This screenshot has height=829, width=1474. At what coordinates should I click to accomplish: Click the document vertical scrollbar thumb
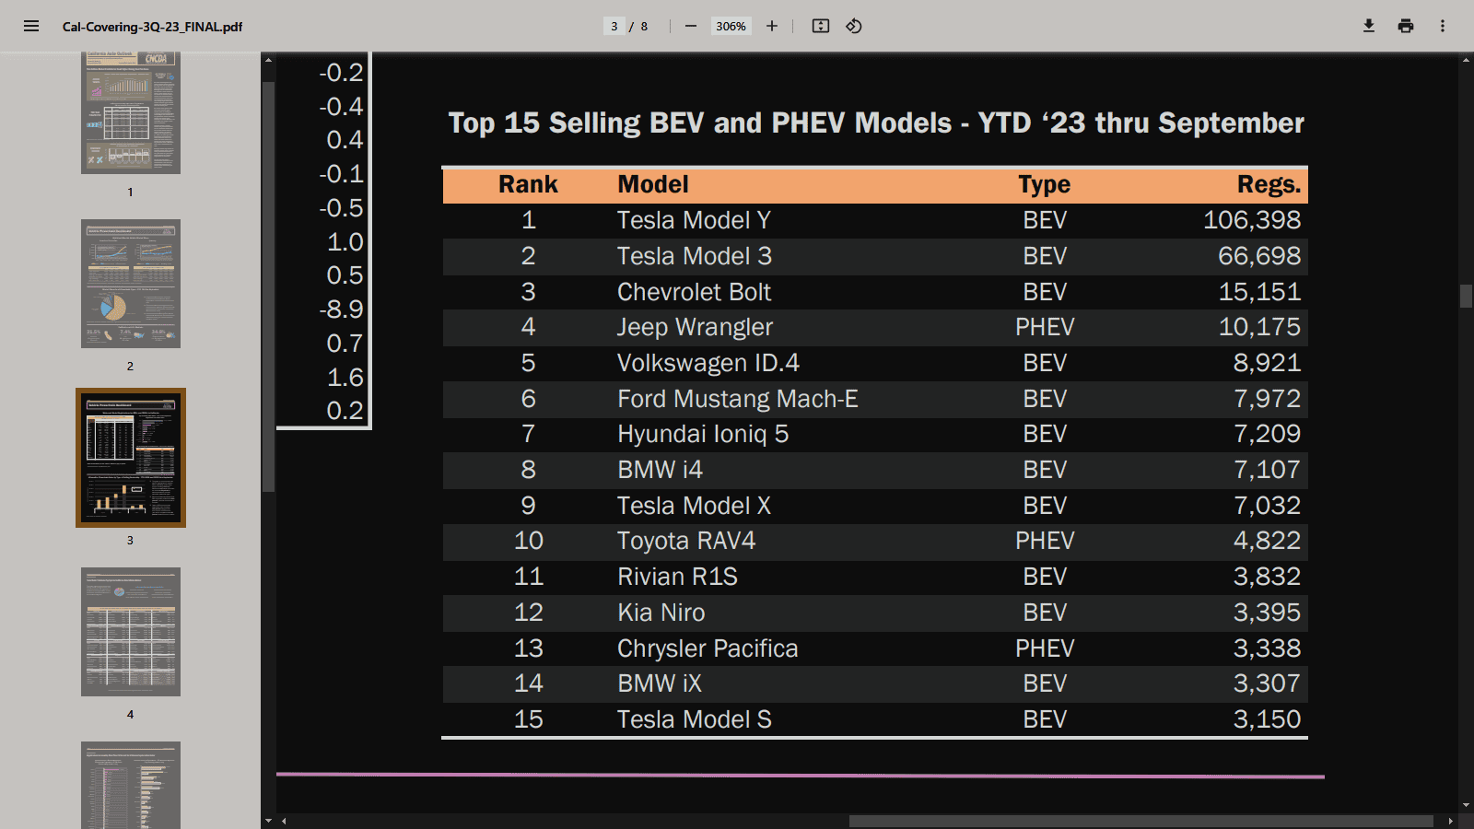pos(1466,296)
